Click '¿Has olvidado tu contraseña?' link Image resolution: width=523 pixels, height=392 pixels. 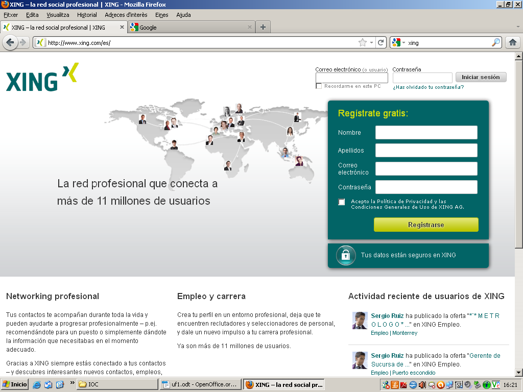[428, 87]
